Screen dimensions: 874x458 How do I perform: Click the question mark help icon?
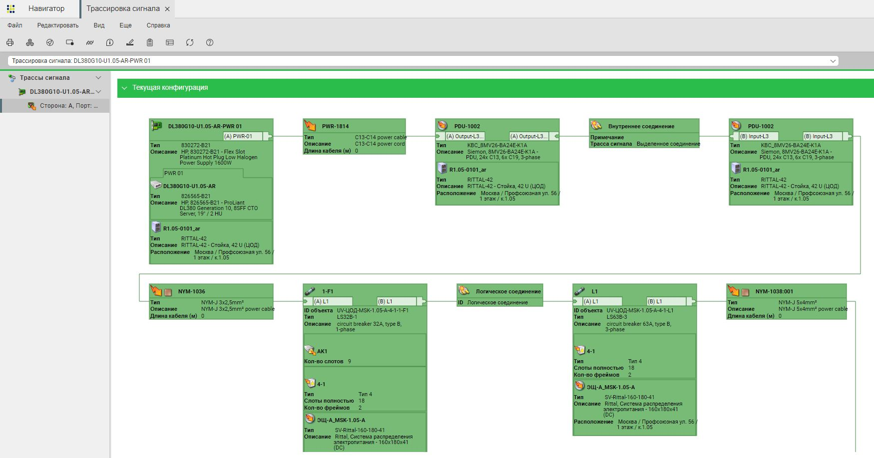210,43
